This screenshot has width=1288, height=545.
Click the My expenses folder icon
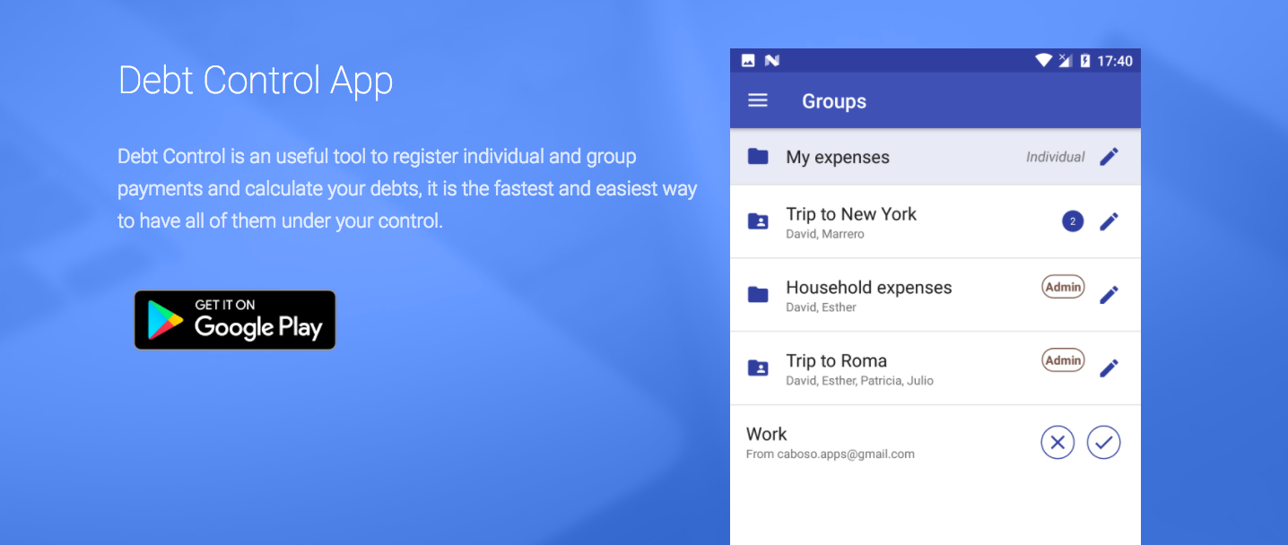(758, 157)
